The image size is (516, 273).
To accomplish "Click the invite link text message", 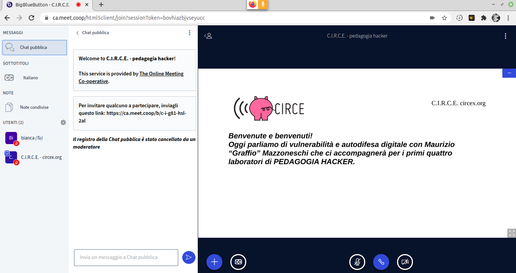I will pos(134,113).
